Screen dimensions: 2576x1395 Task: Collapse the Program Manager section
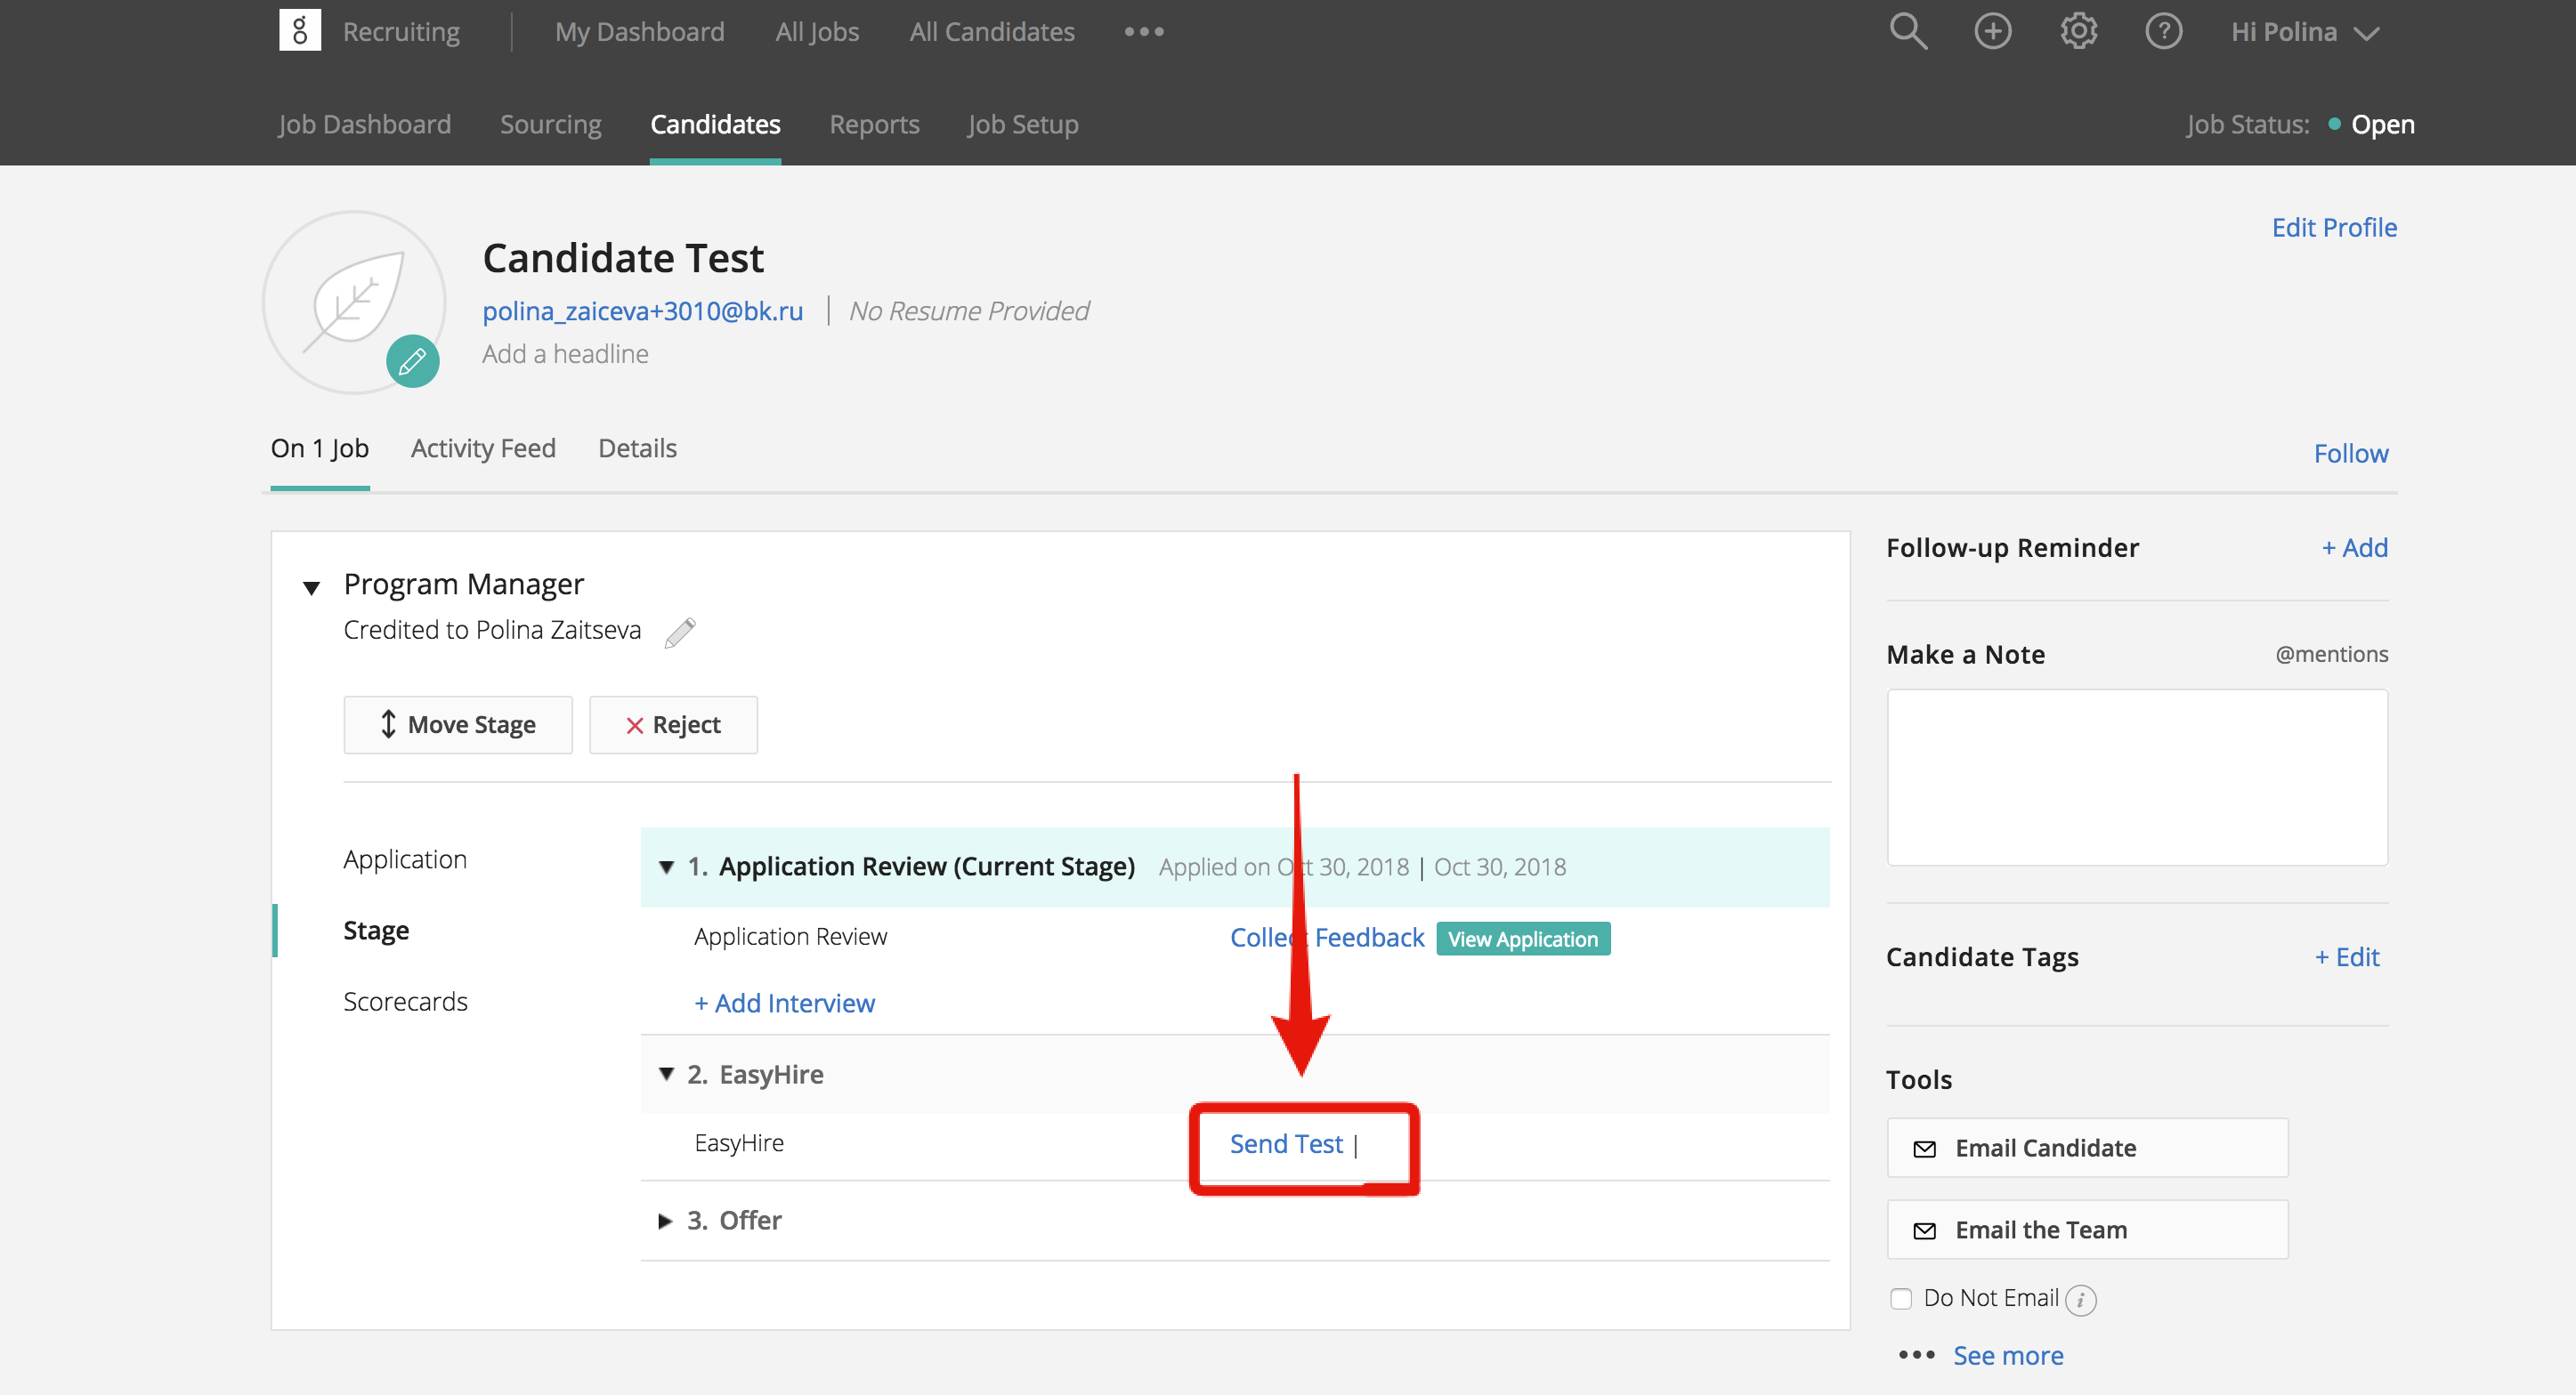(312, 587)
